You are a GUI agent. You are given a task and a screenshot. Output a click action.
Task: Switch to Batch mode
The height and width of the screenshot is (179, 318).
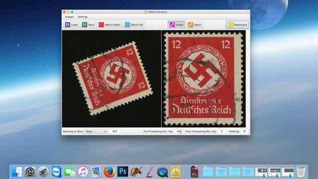194,25
